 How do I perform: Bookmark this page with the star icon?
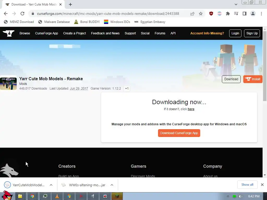click(201, 14)
